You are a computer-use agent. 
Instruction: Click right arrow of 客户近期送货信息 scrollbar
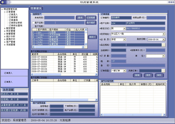[x=96, y=74]
